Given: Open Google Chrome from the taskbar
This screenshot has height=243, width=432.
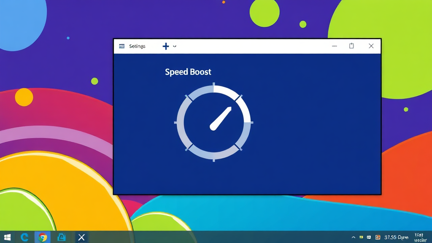Looking at the screenshot, I should pyautogui.click(x=43, y=237).
